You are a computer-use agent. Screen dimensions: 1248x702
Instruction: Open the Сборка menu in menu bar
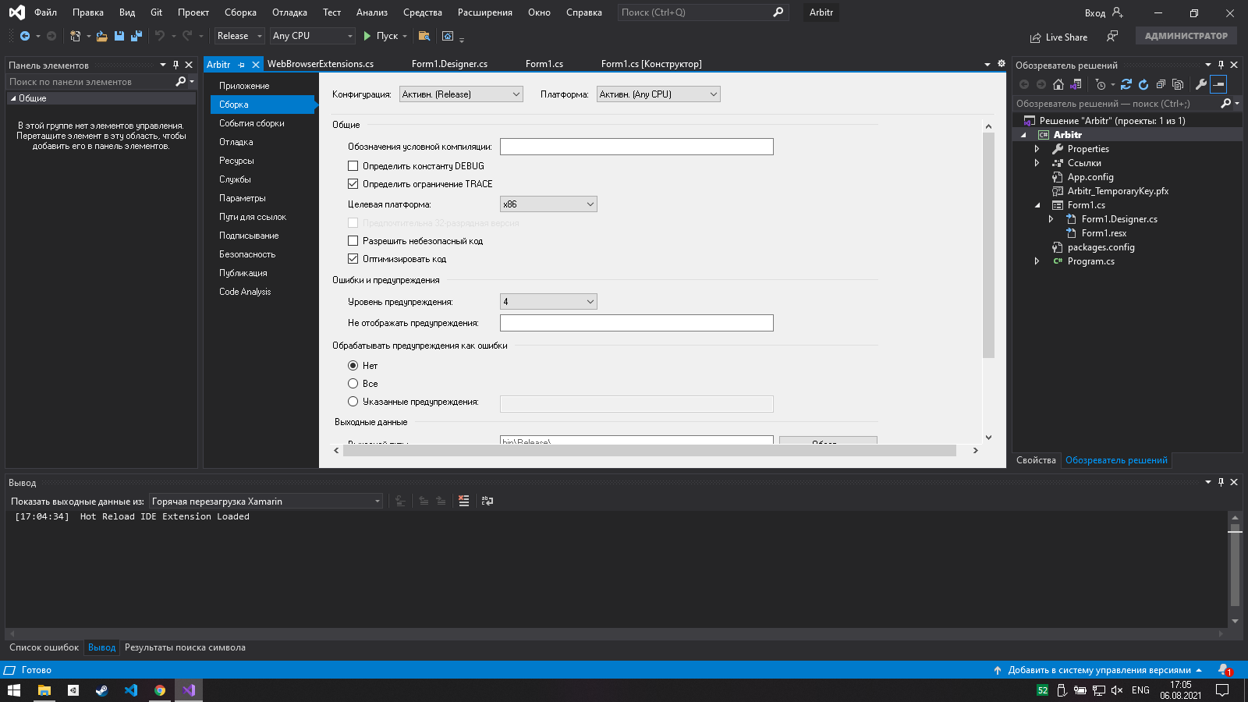point(240,12)
